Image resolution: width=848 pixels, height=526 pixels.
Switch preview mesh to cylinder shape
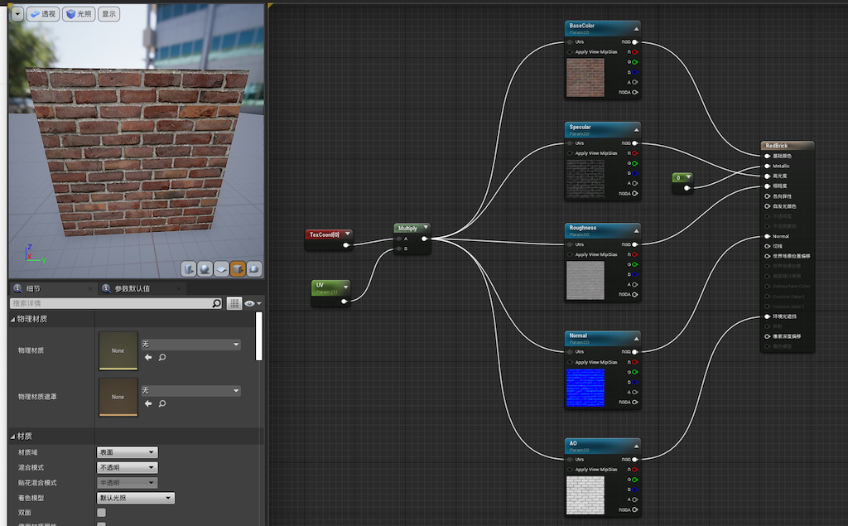[188, 268]
